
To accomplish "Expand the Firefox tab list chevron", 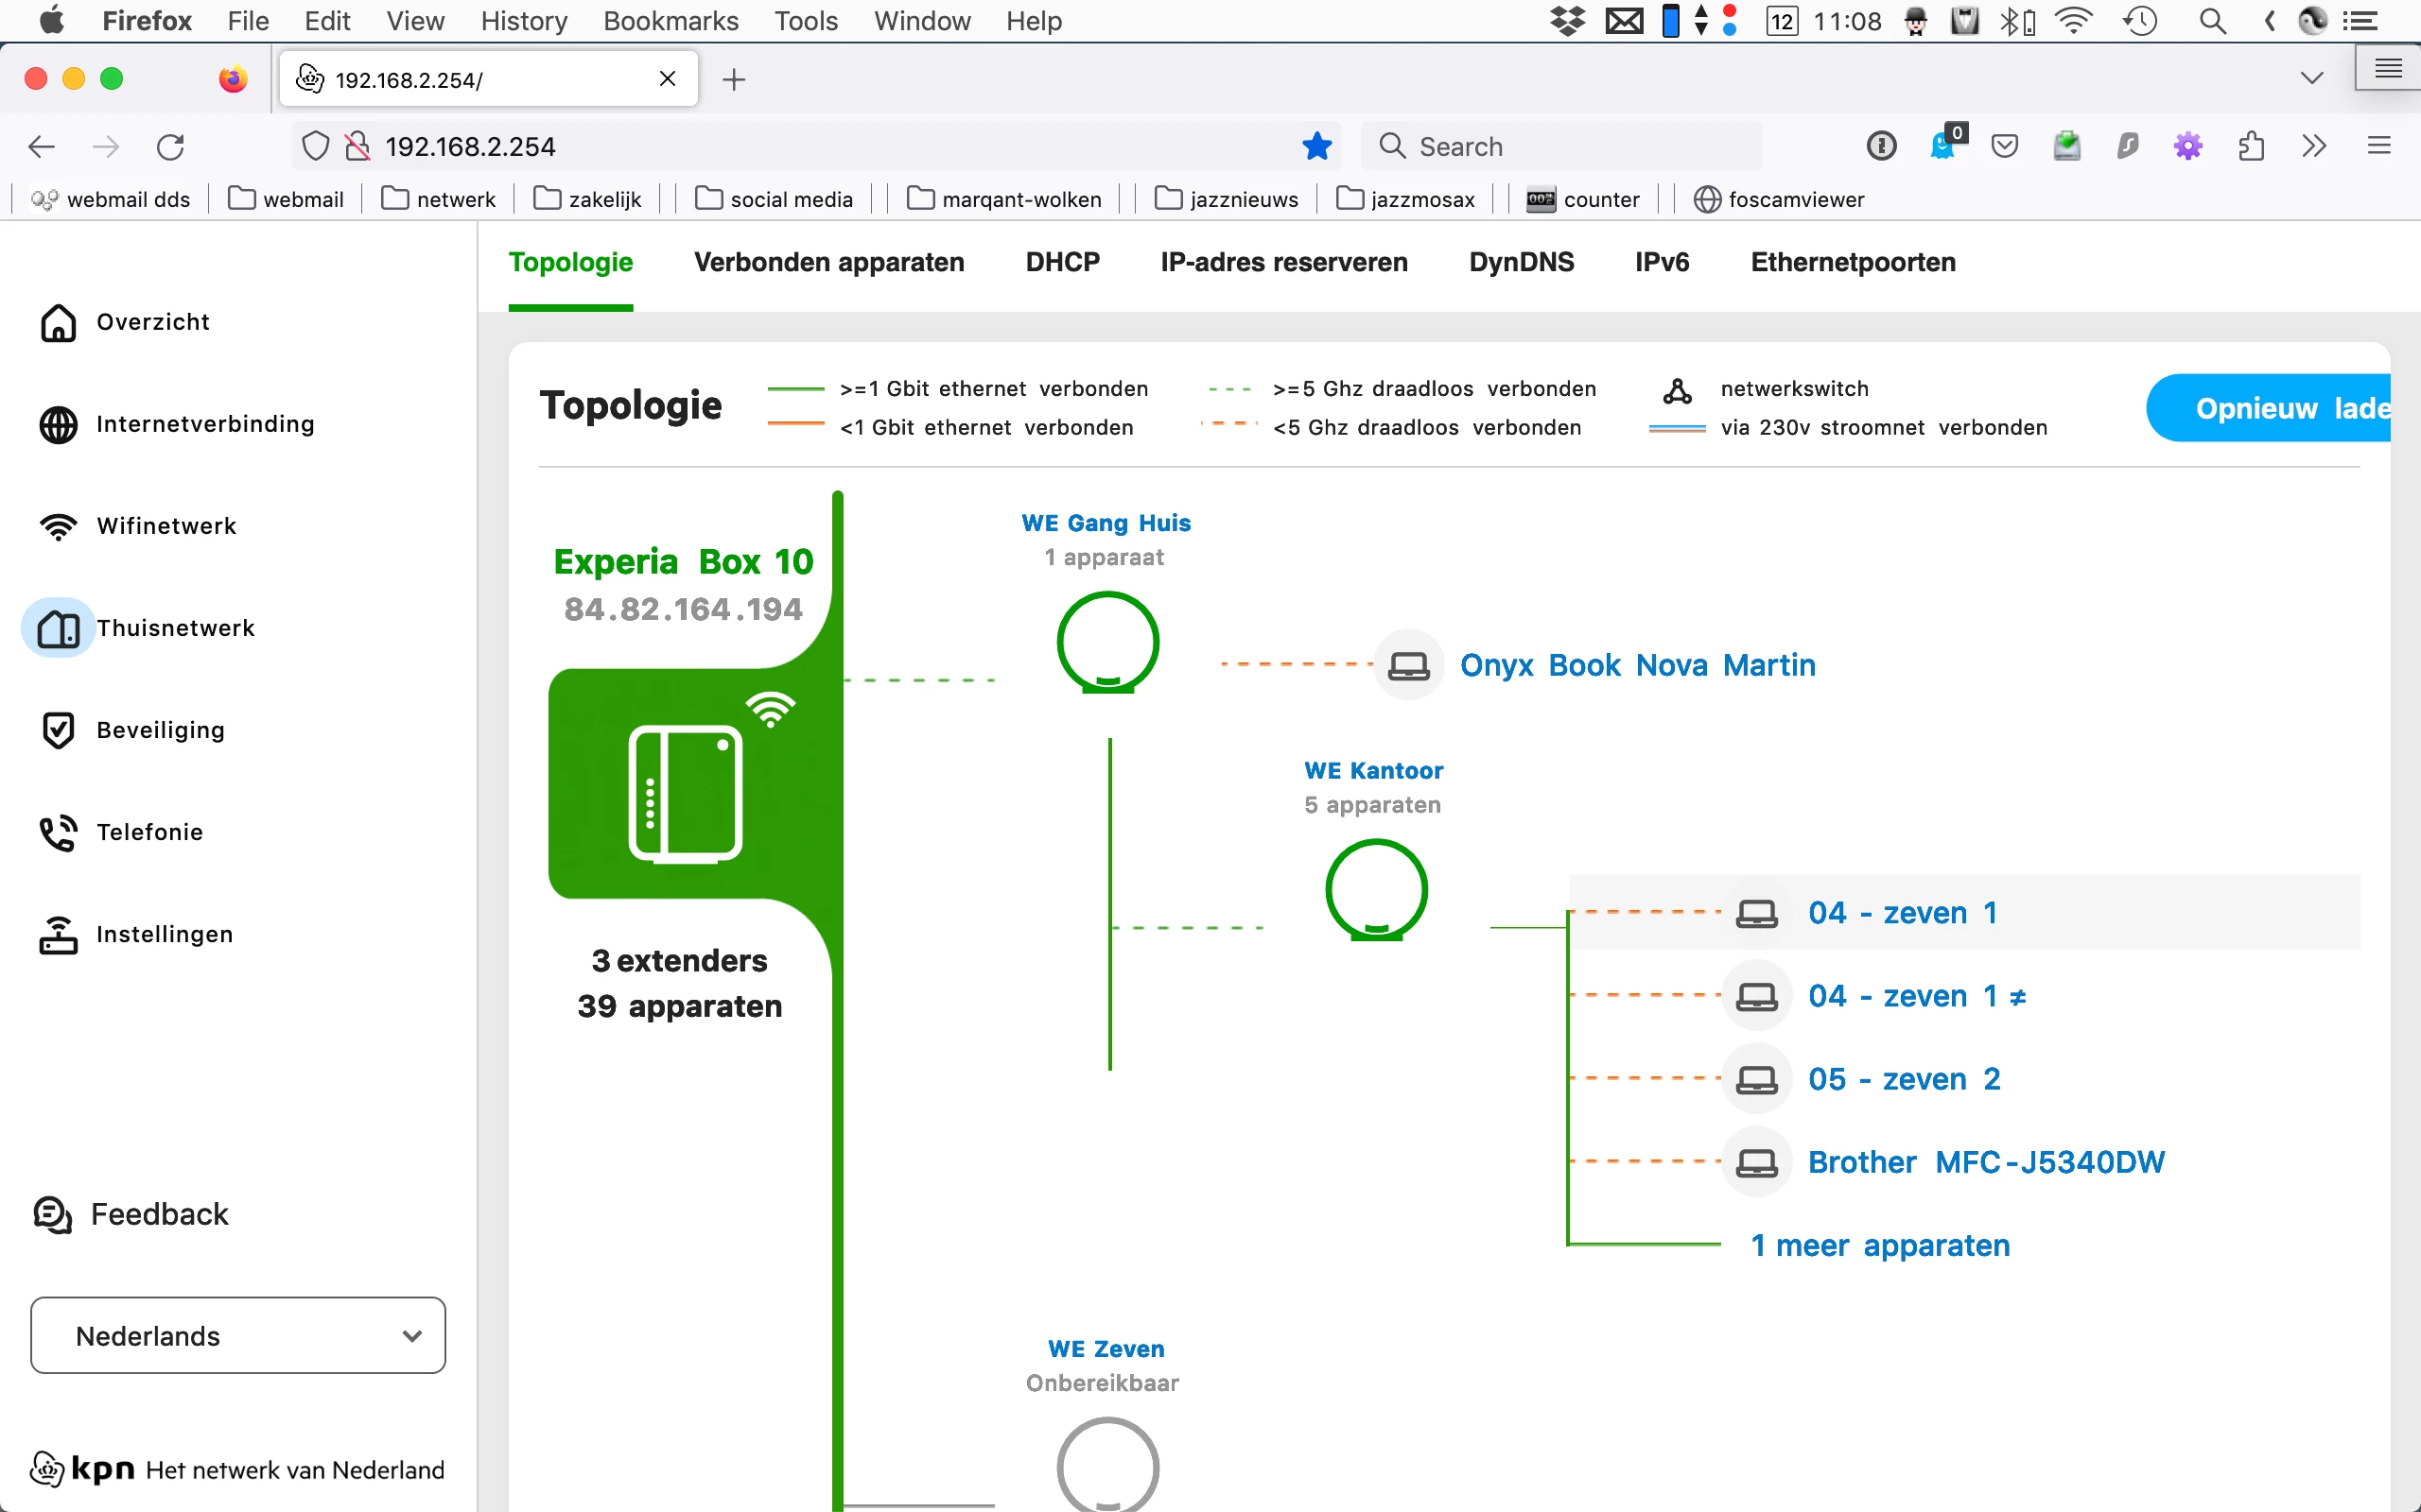I will click(x=2311, y=79).
